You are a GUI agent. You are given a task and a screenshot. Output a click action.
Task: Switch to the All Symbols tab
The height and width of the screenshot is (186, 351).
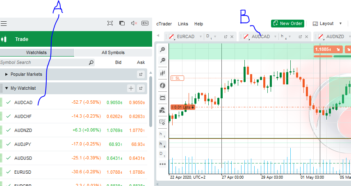113,52
